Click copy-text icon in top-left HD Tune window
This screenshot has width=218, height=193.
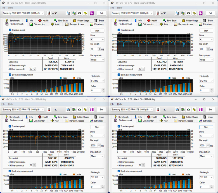68,13
